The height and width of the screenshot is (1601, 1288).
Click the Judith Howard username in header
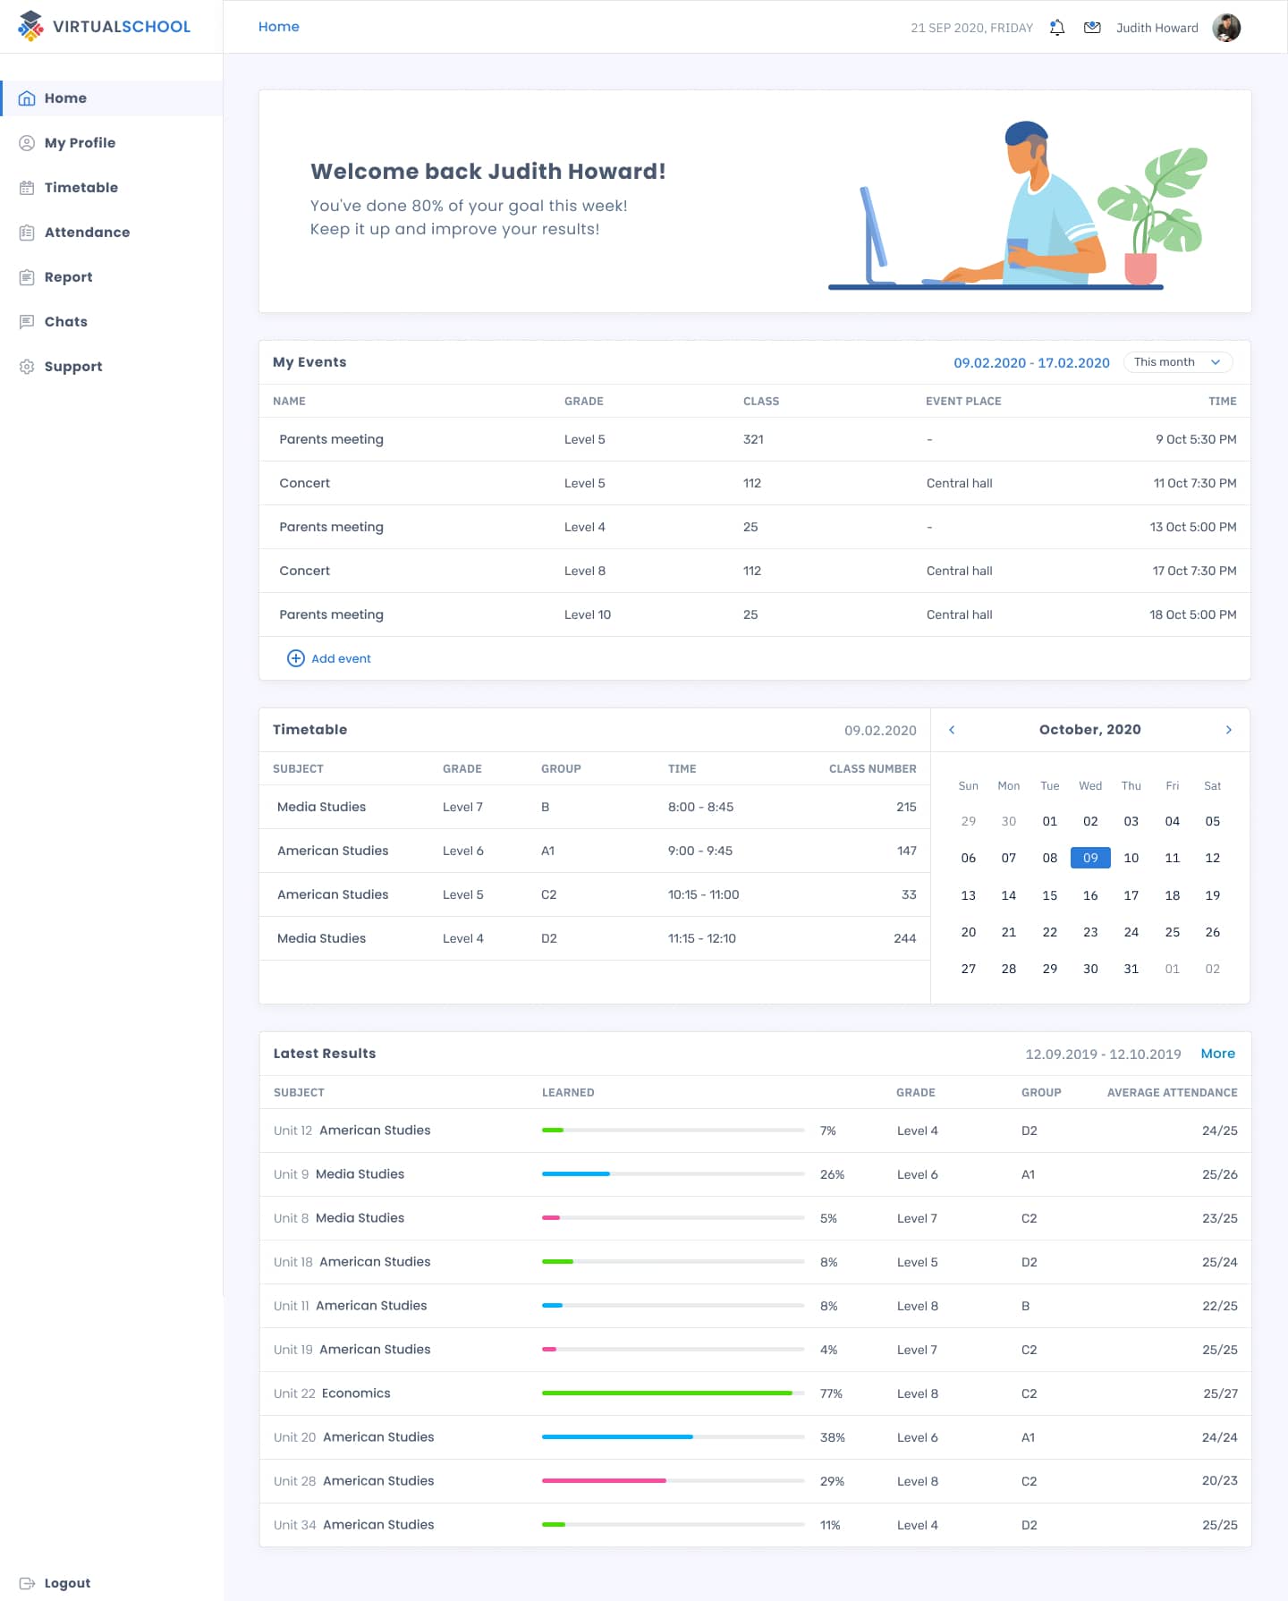click(1157, 28)
